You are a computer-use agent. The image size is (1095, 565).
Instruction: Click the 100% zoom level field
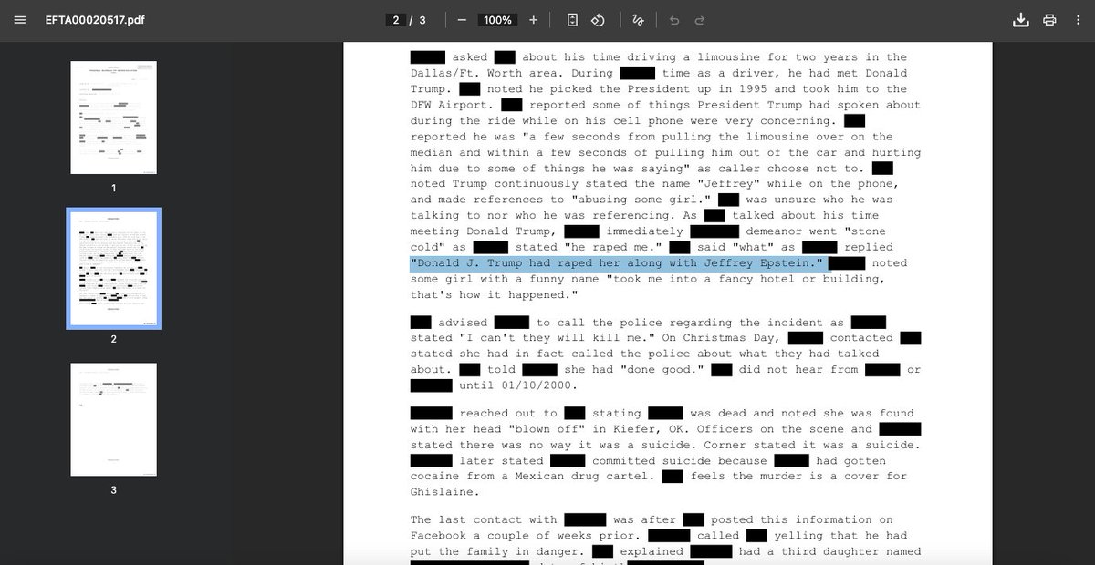[497, 20]
